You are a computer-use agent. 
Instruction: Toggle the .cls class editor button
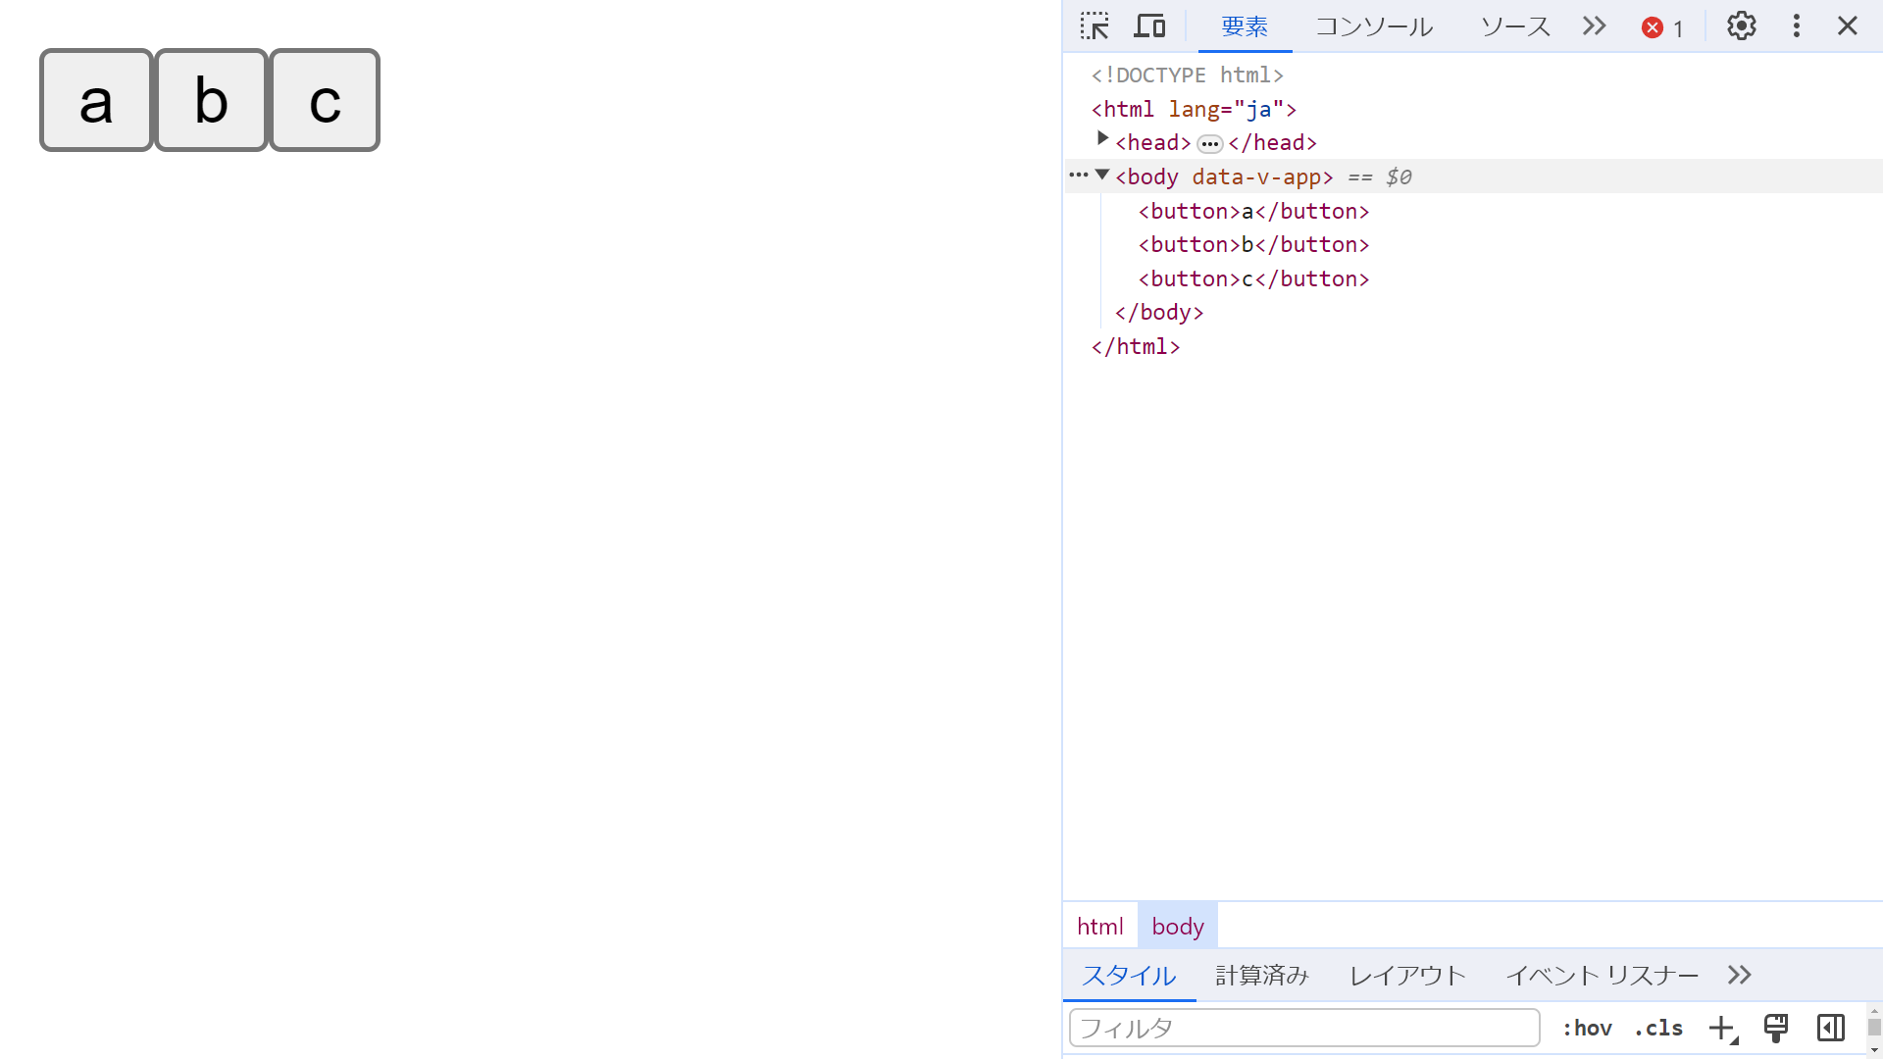[1658, 1028]
